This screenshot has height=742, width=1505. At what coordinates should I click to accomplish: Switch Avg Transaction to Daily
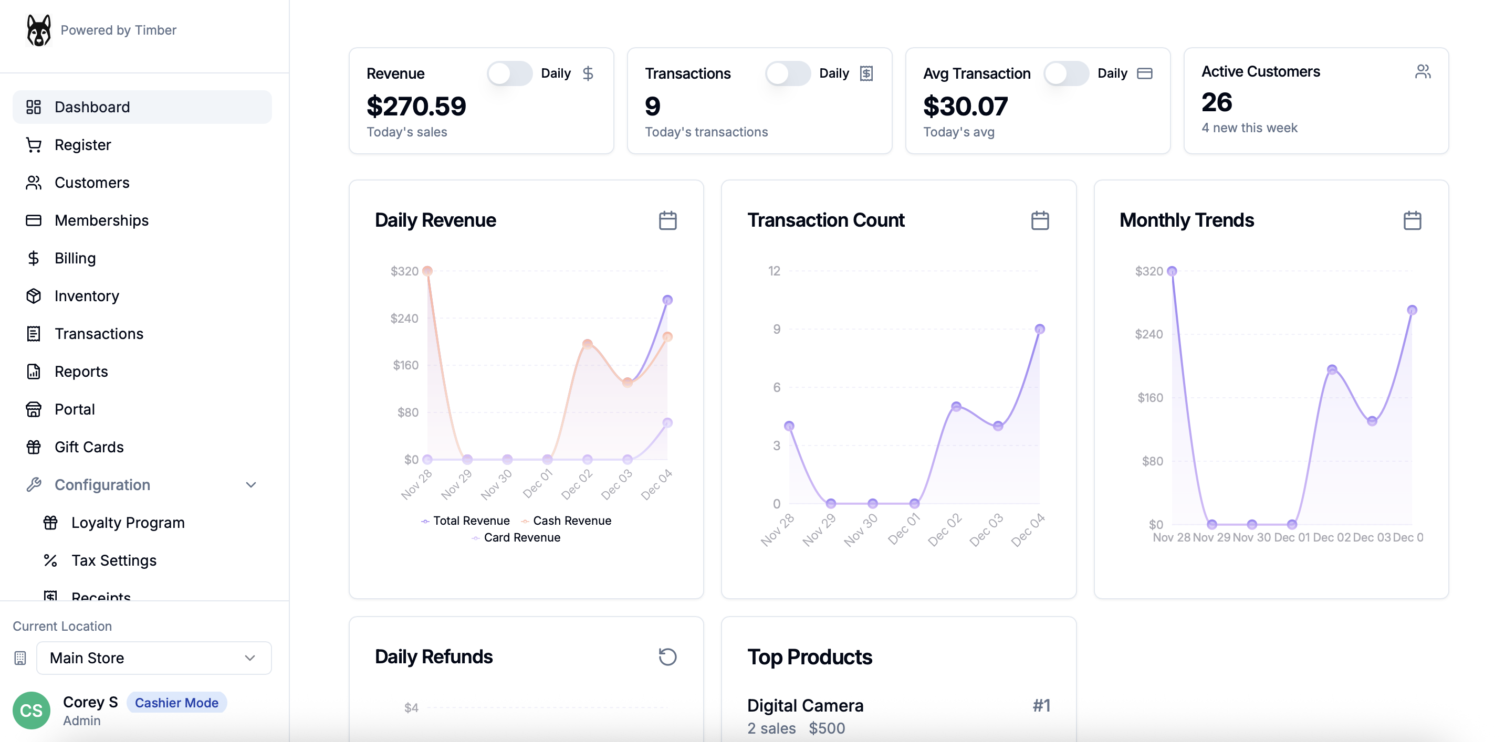coord(1065,73)
